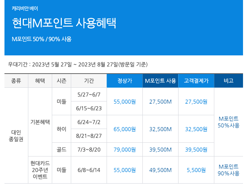The width and height of the screenshot is (246, 184).
Task: Click the customer price '39,500원'
Action: (x=196, y=150)
